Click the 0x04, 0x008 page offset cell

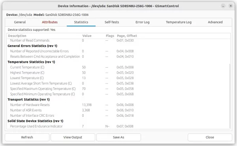point(125,51)
